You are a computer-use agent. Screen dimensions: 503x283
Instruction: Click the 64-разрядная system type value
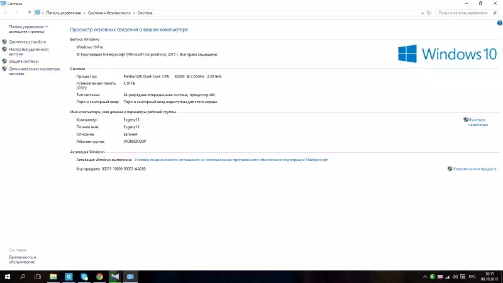[x=169, y=95]
